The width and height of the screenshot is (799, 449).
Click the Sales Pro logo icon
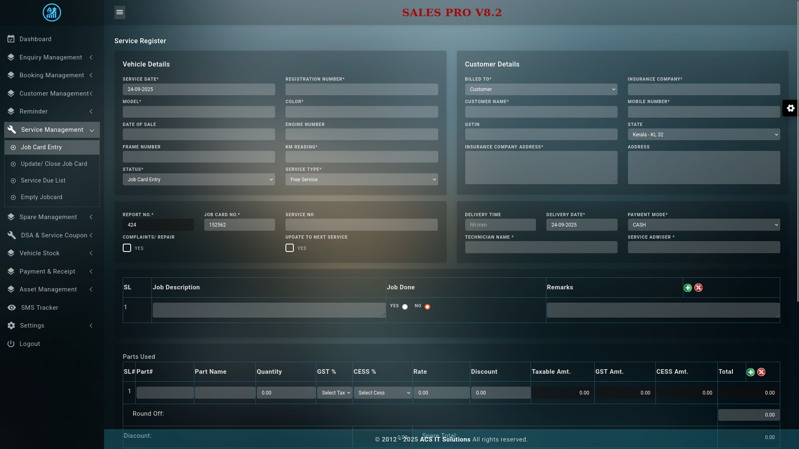pyautogui.click(x=52, y=12)
